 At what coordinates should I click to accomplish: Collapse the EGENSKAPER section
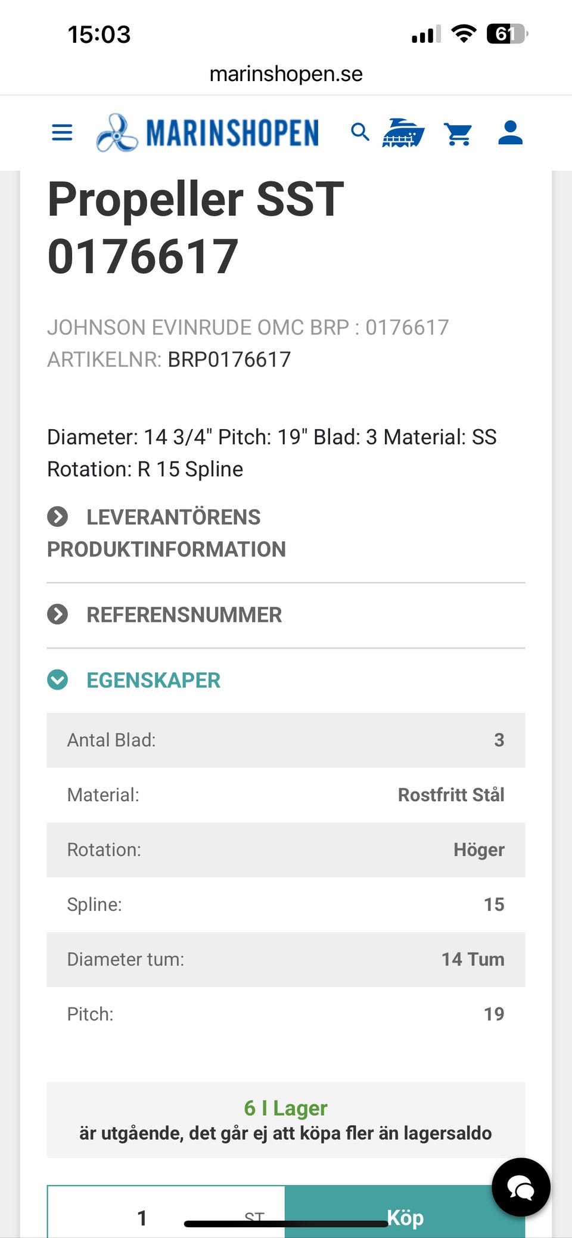[153, 679]
